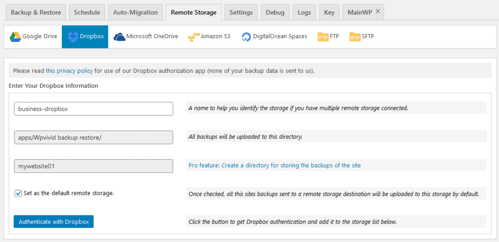This screenshot has width=499, height=242.
Task: Focus the business-dropbox name field
Action: (94, 109)
